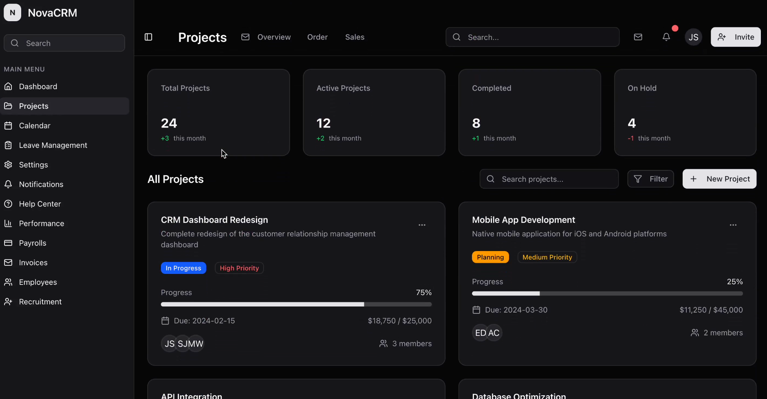Click the CRM Dashboard Redesign progress bar
The height and width of the screenshot is (399, 767).
point(296,304)
